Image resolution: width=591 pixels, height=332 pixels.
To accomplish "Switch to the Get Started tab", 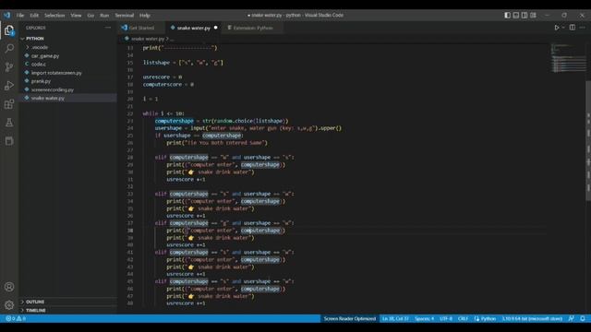I will point(141,28).
